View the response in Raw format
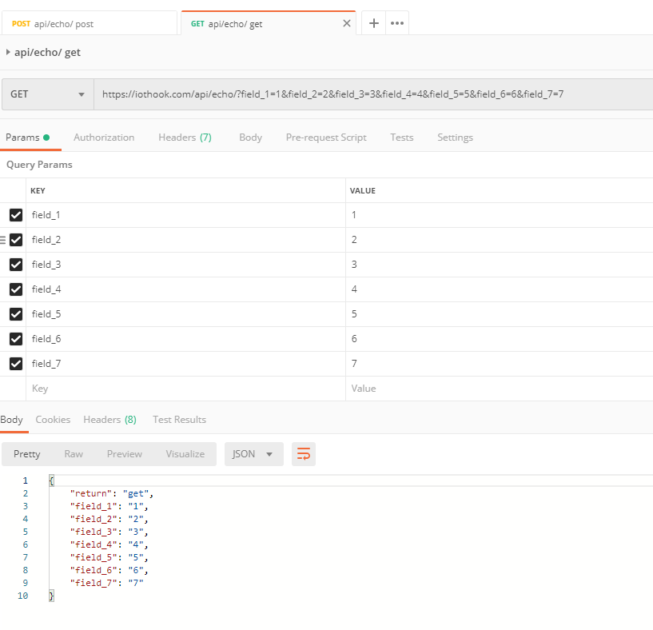 74,453
